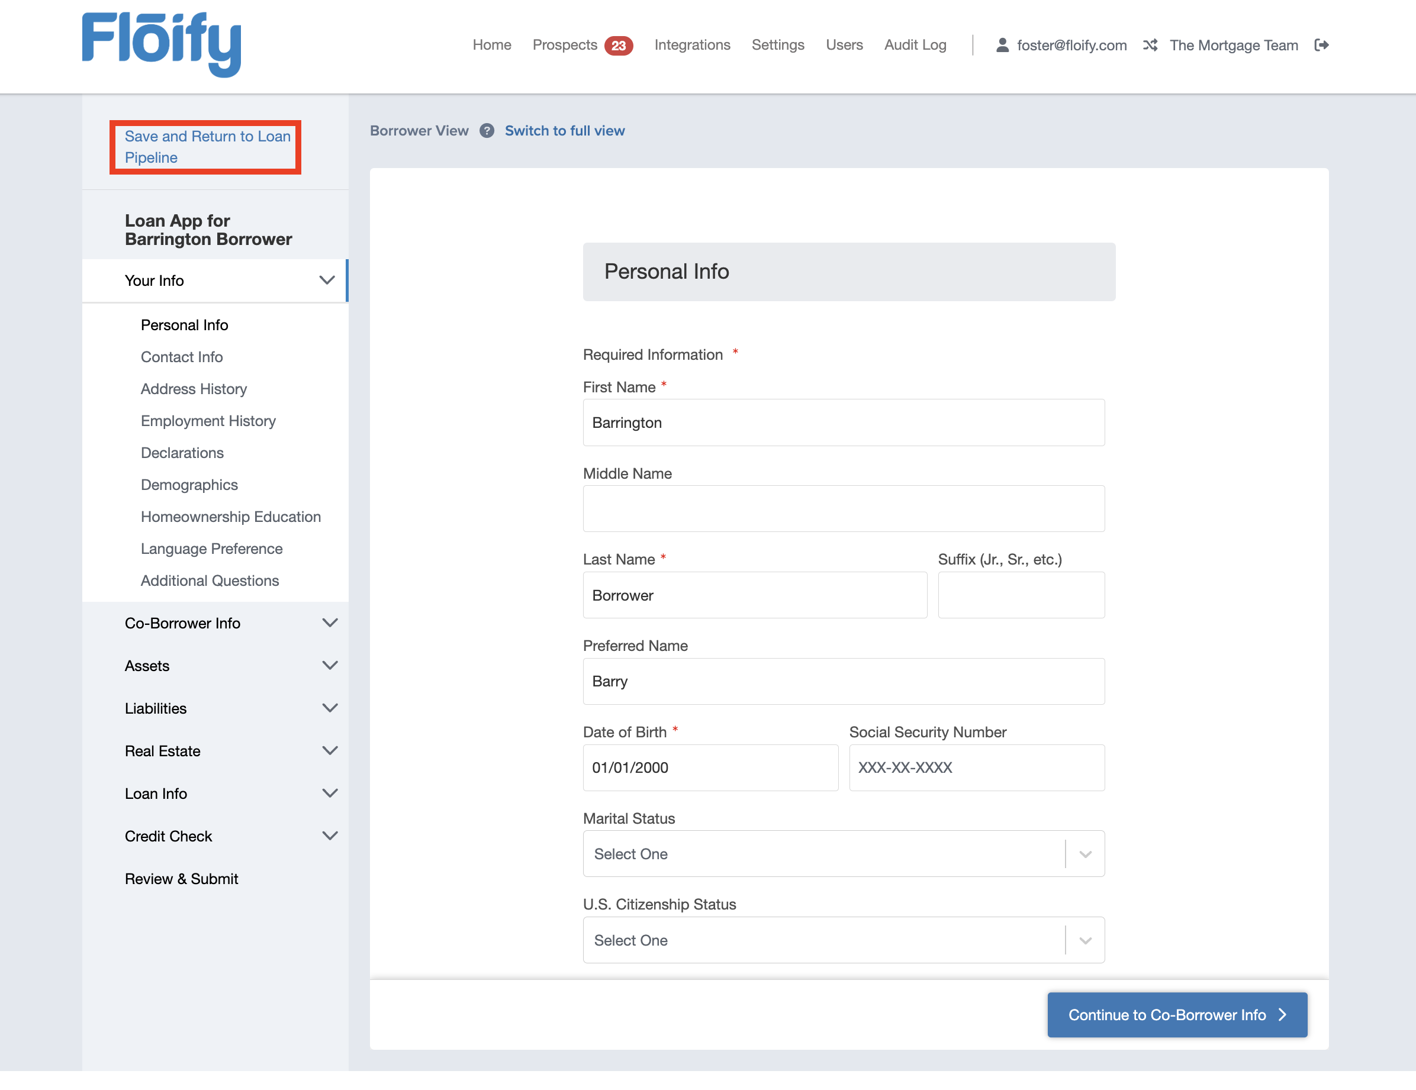The width and height of the screenshot is (1416, 1090).
Task: Click the Suffix input field
Action: [x=1021, y=595]
